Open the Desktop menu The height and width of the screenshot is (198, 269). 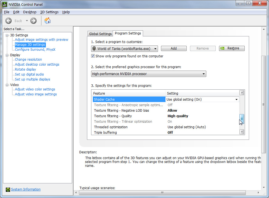30,12
